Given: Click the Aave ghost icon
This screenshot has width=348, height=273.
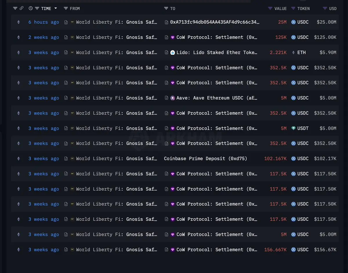Looking at the screenshot, I should point(173,98).
